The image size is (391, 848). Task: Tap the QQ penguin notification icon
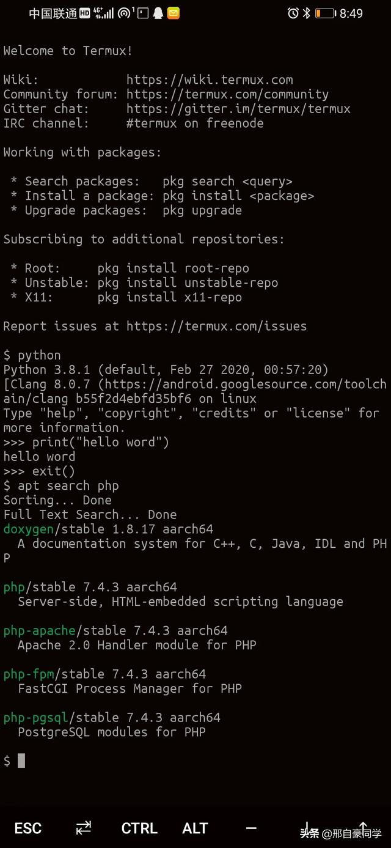(x=158, y=13)
